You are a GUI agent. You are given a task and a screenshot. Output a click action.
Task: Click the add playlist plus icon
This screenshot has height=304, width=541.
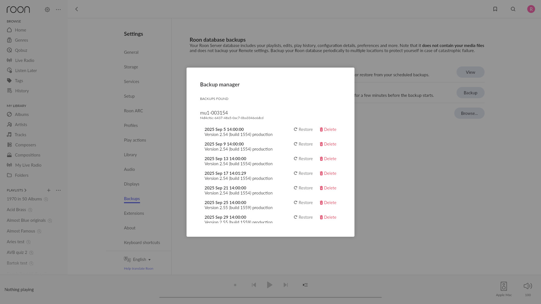49,190
